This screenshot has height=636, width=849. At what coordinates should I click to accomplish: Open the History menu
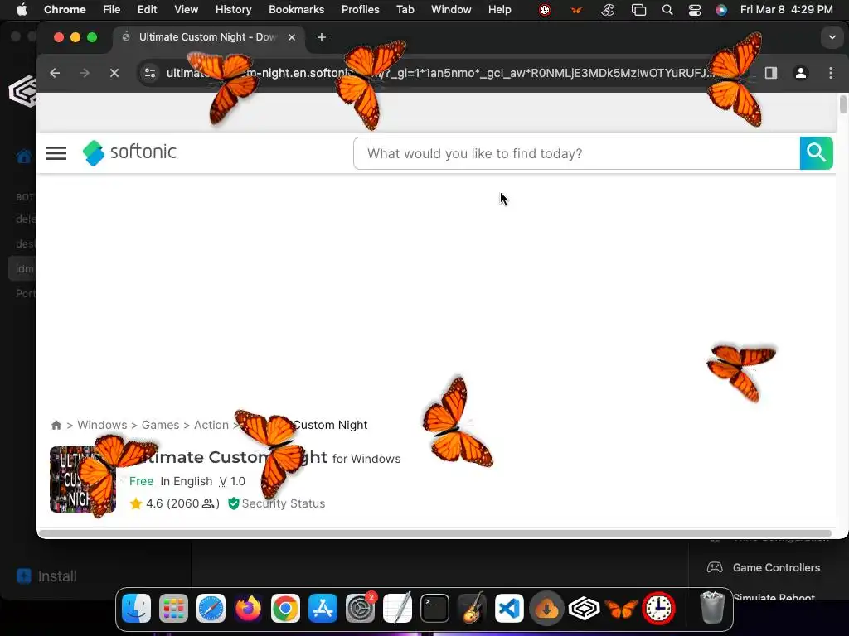pos(233,10)
